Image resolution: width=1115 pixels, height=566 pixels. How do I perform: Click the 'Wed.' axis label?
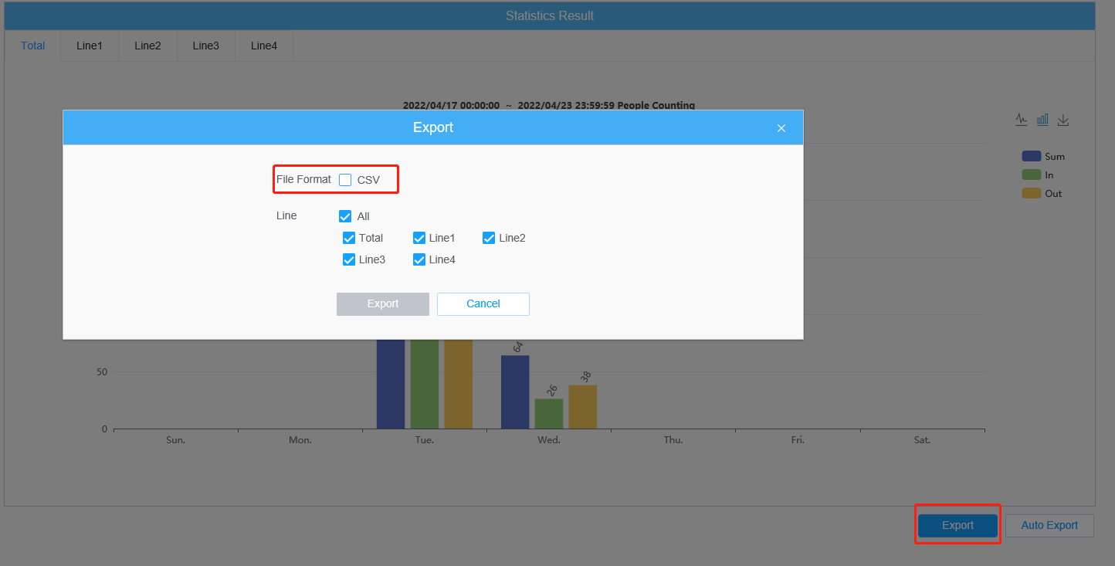click(x=549, y=440)
